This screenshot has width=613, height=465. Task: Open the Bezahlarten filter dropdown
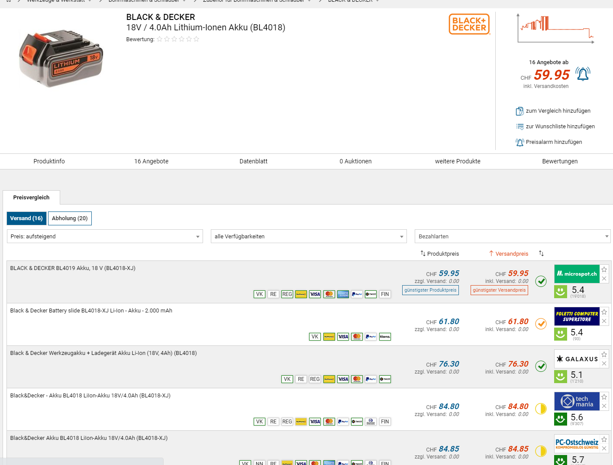[513, 237]
